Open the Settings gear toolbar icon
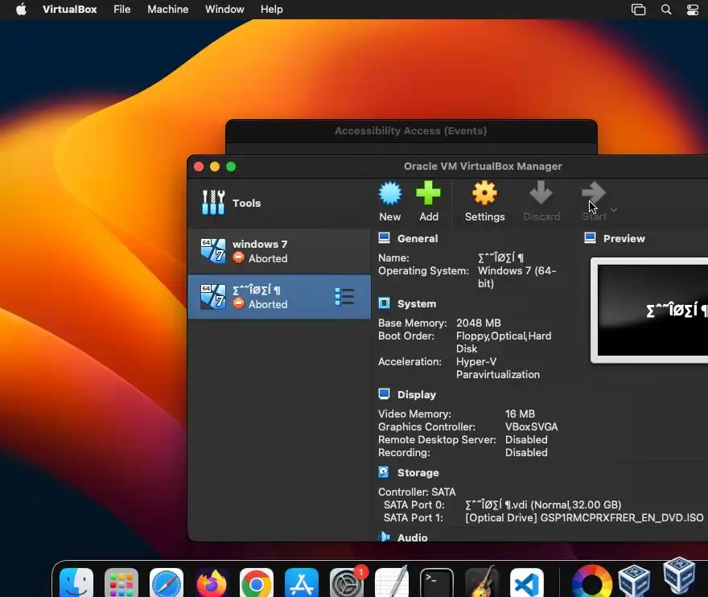Image resolution: width=708 pixels, height=597 pixels. pos(484,193)
